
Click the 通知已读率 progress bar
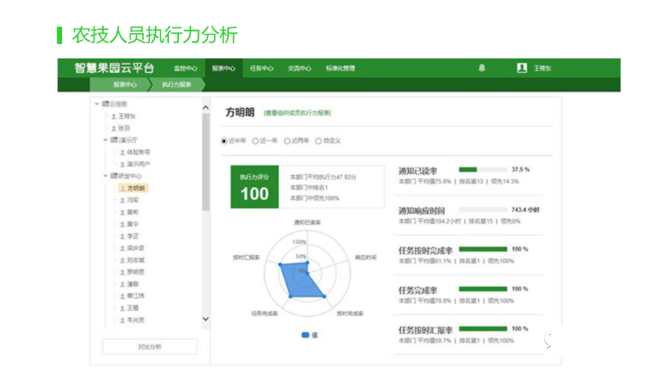(x=482, y=170)
